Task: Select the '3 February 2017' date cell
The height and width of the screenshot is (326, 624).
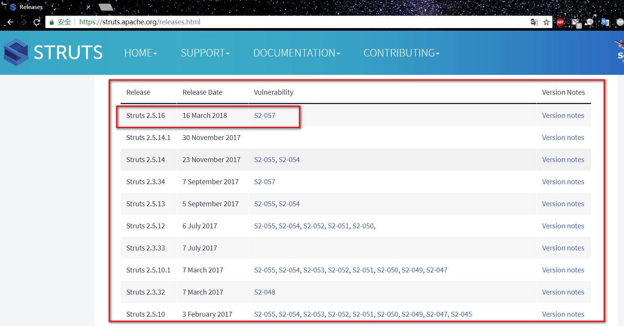Action: [212, 314]
